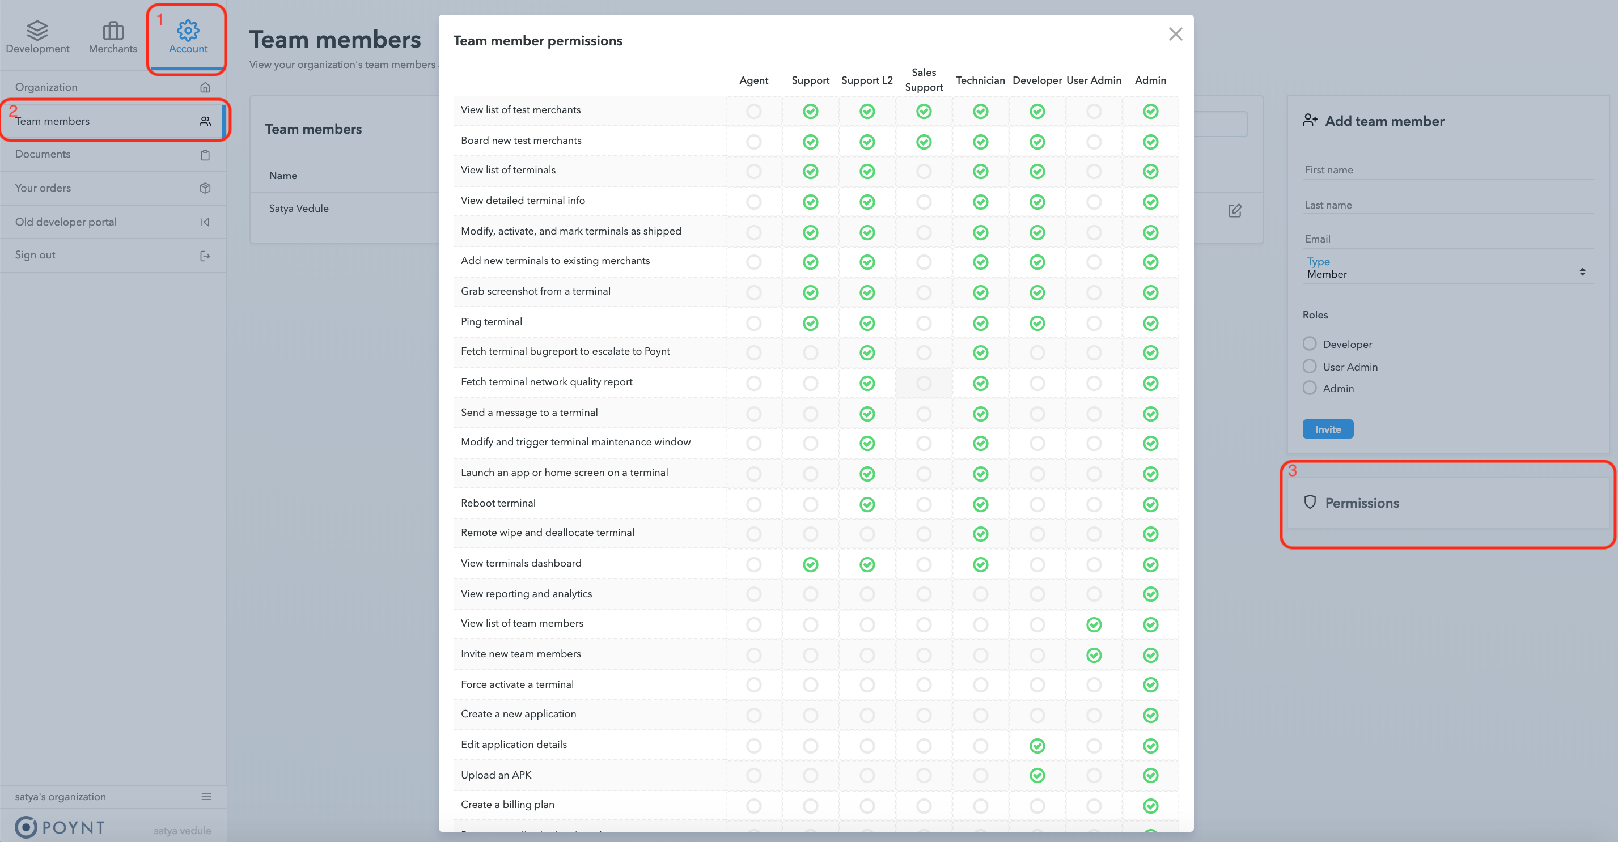Open the Merchants briefcase icon
Viewport: 1618px width, 842px height.
tap(113, 29)
